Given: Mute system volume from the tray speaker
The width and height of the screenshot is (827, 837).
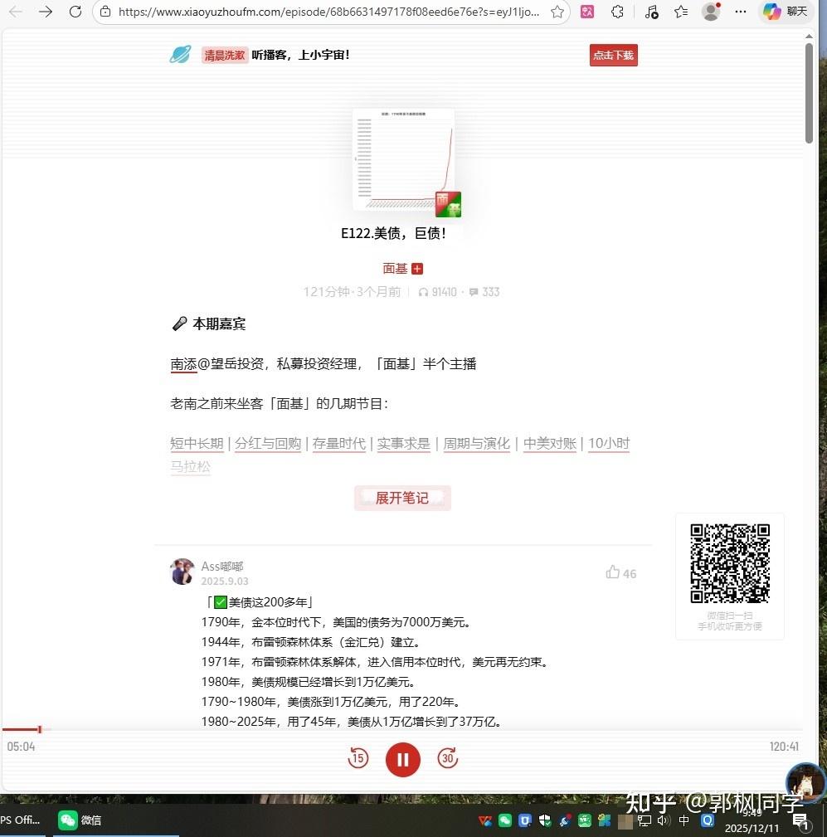Looking at the screenshot, I should coord(664,820).
